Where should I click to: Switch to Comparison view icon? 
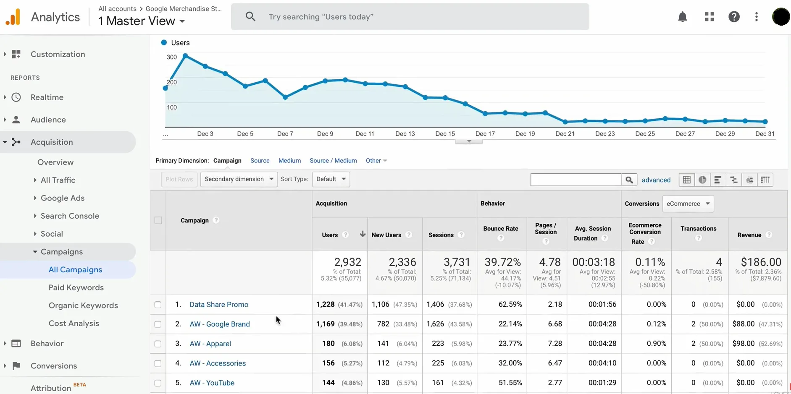point(734,180)
